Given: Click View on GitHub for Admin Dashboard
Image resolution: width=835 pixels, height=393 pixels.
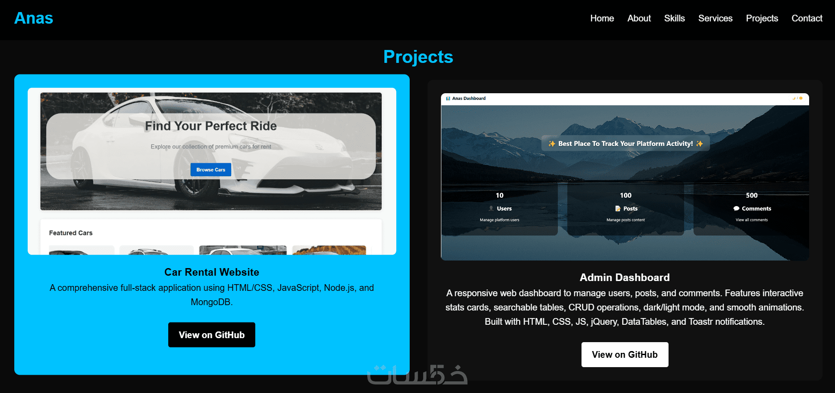Looking at the screenshot, I should [x=625, y=355].
